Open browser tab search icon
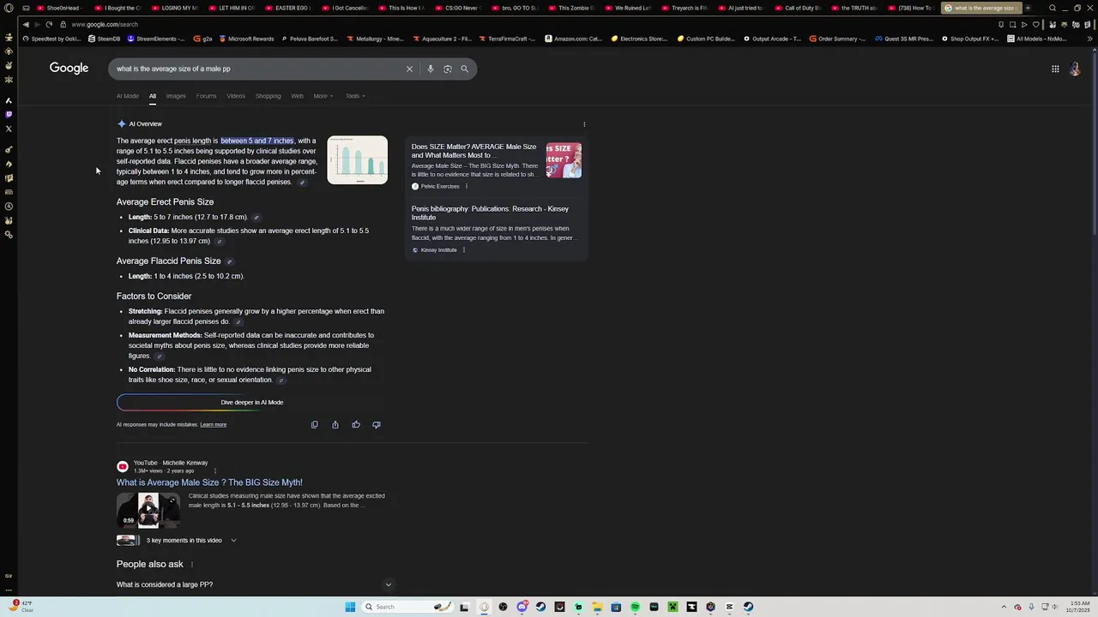 click(x=1053, y=8)
